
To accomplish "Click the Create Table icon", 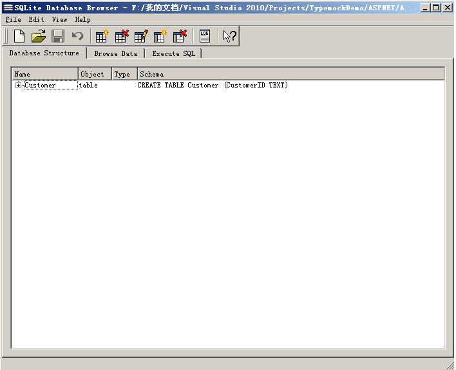I will pyautogui.click(x=102, y=36).
